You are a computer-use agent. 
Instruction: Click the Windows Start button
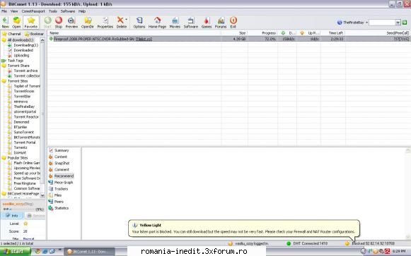click(x=15, y=251)
